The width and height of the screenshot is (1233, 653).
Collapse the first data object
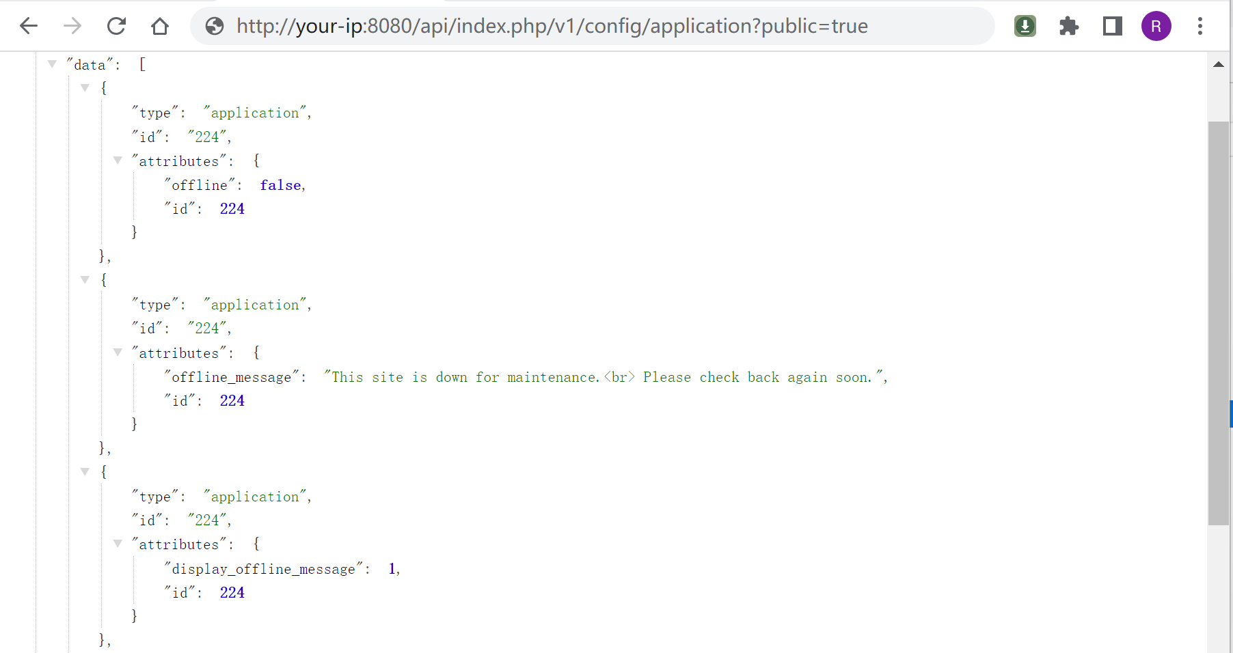85,87
